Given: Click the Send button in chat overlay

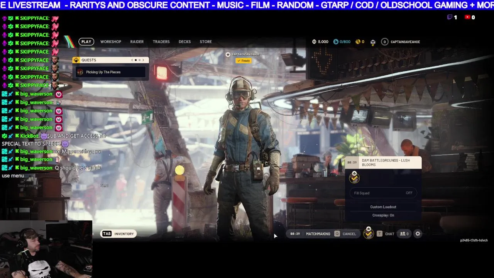Looking at the screenshot, I should [104, 186].
